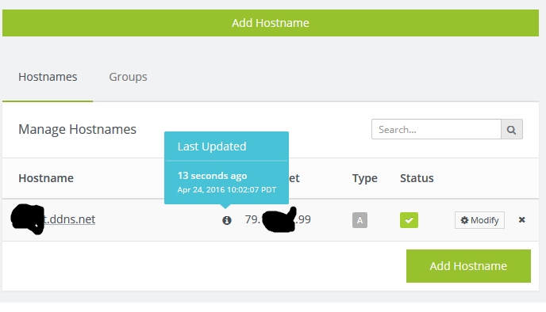The height and width of the screenshot is (312, 546).
Task: Switch to the Groups tab
Action: pyautogui.click(x=128, y=77)
